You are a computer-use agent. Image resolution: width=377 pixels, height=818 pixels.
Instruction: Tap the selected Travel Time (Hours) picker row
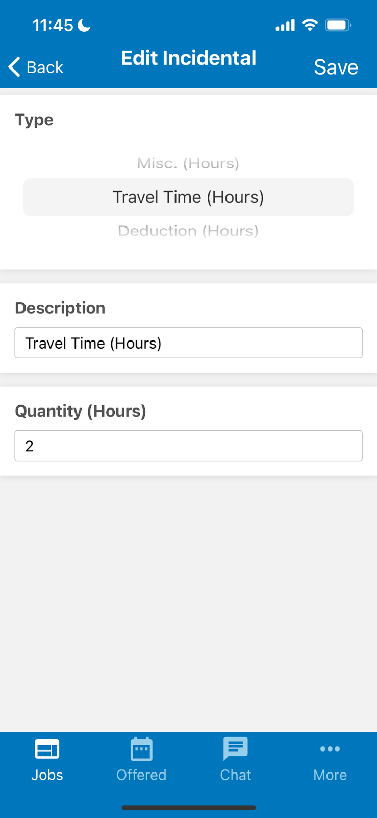pos(188,197)
